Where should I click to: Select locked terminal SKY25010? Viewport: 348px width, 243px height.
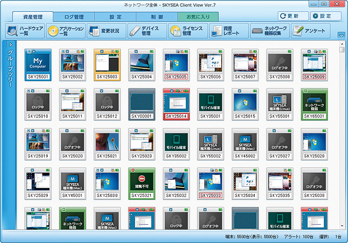tap(38, 104)
